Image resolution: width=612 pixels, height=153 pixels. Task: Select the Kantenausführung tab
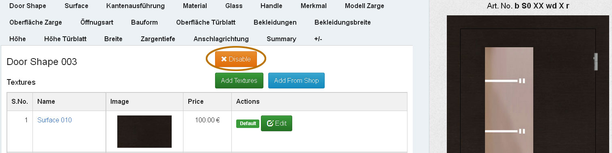tap(136, 6)
